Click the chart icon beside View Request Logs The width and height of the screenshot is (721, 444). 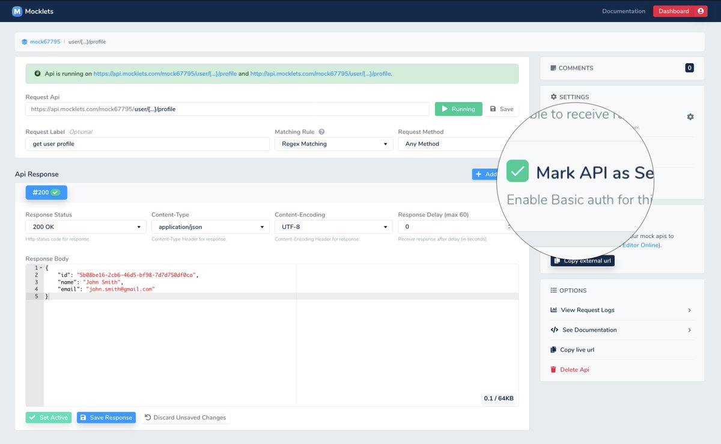pos(554,310)
